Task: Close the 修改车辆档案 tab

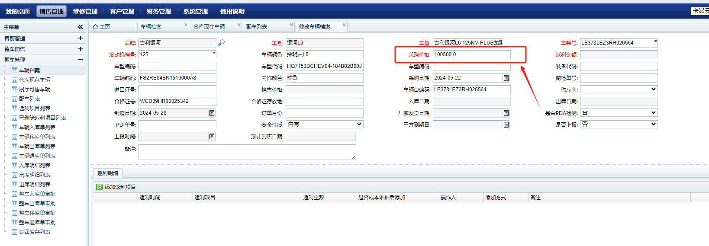Action: pyautogui.click(x=344, y=25)
